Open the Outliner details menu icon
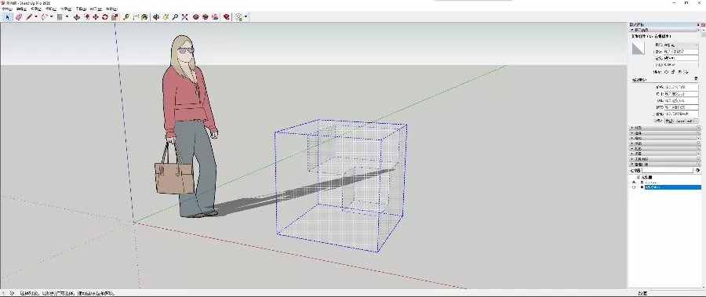Image resolution: width=706 pixels, height=297 pixels. (x=697, y=171)
